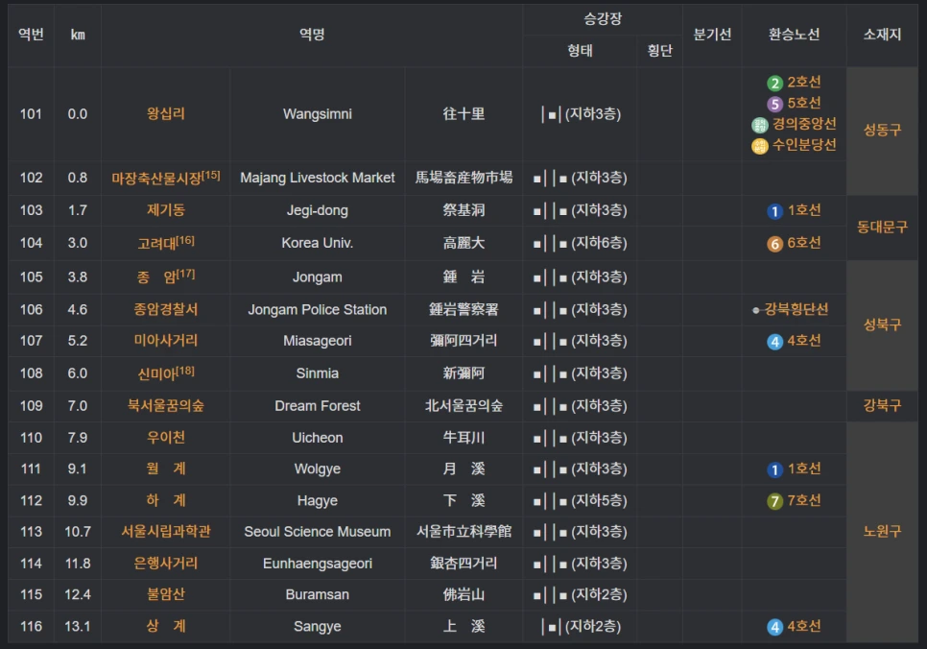Open footnote 18 beside Sinmia

[x=185, y=372]
